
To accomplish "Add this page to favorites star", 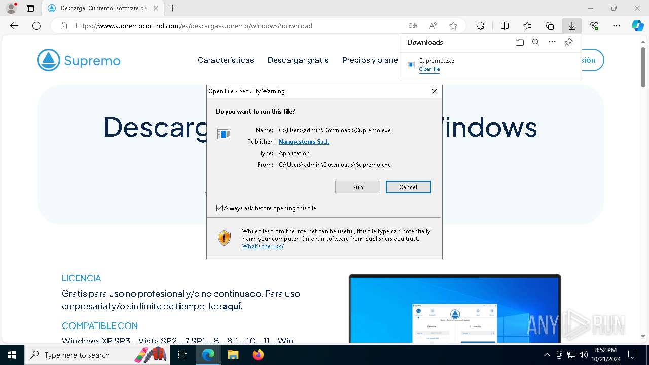I will [453, 26].
